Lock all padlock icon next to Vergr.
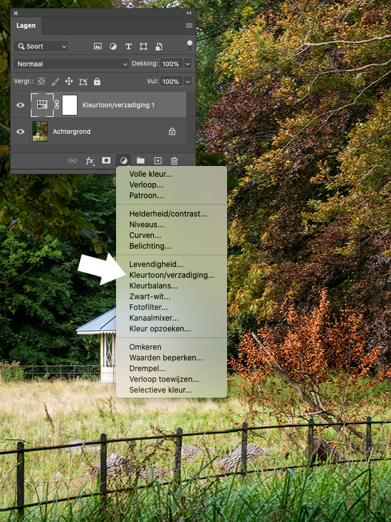The height and width of the screenshot is (522, 391). click(x=96, y=81)
